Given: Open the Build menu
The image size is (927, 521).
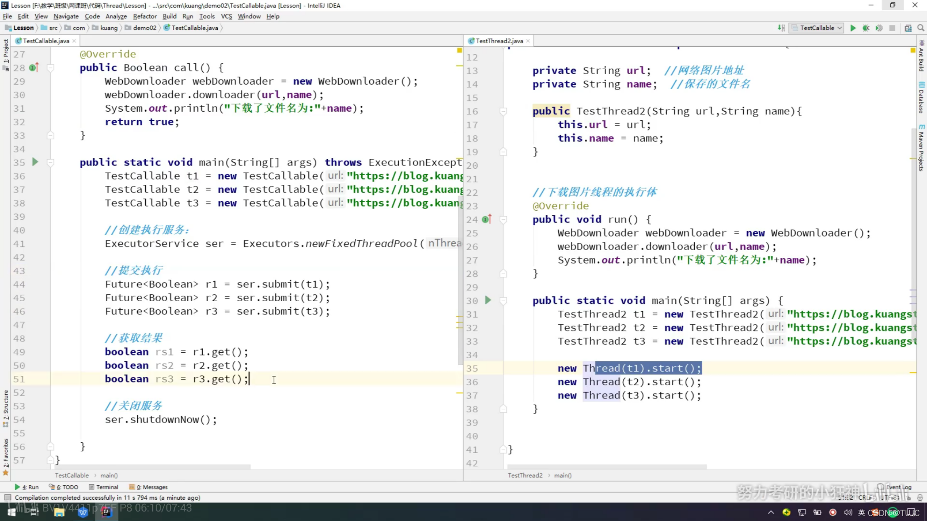Looking at the screenshot, I should coord(169,16).
